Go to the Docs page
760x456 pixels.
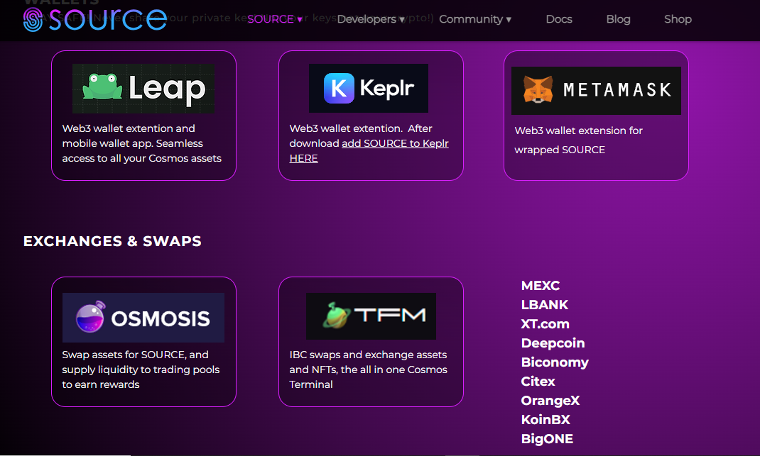(559, 19)
